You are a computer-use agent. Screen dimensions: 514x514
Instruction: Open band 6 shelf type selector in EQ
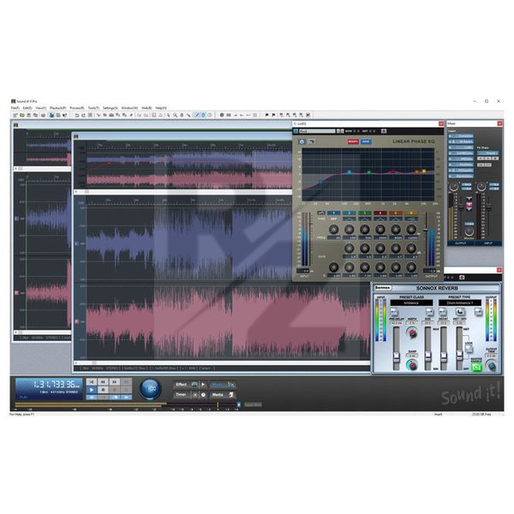click(410, 218)
